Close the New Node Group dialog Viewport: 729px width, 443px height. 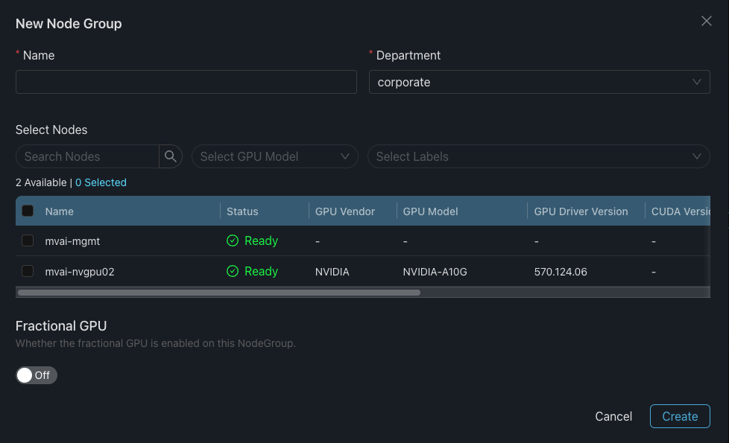coord(707,22)
